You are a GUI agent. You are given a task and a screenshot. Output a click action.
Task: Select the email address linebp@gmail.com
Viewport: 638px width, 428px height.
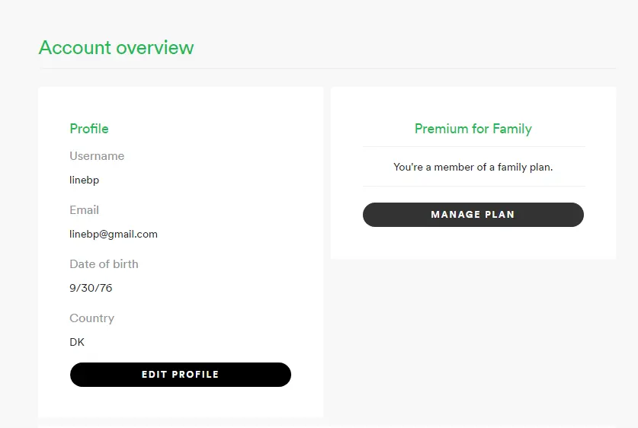pyautogui.click(x=114, y=234)
